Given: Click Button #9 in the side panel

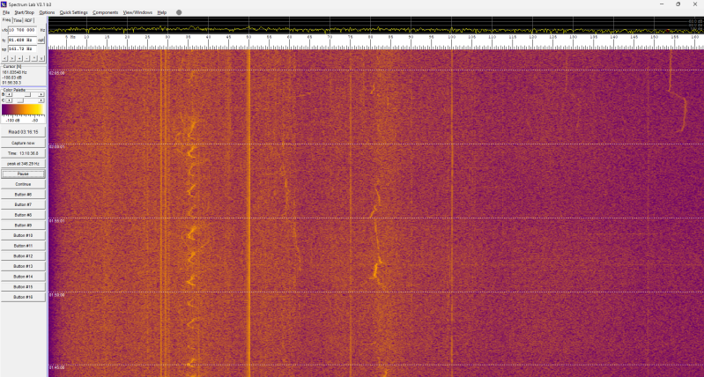Looking at the screenshot, I should pos(23,225).
